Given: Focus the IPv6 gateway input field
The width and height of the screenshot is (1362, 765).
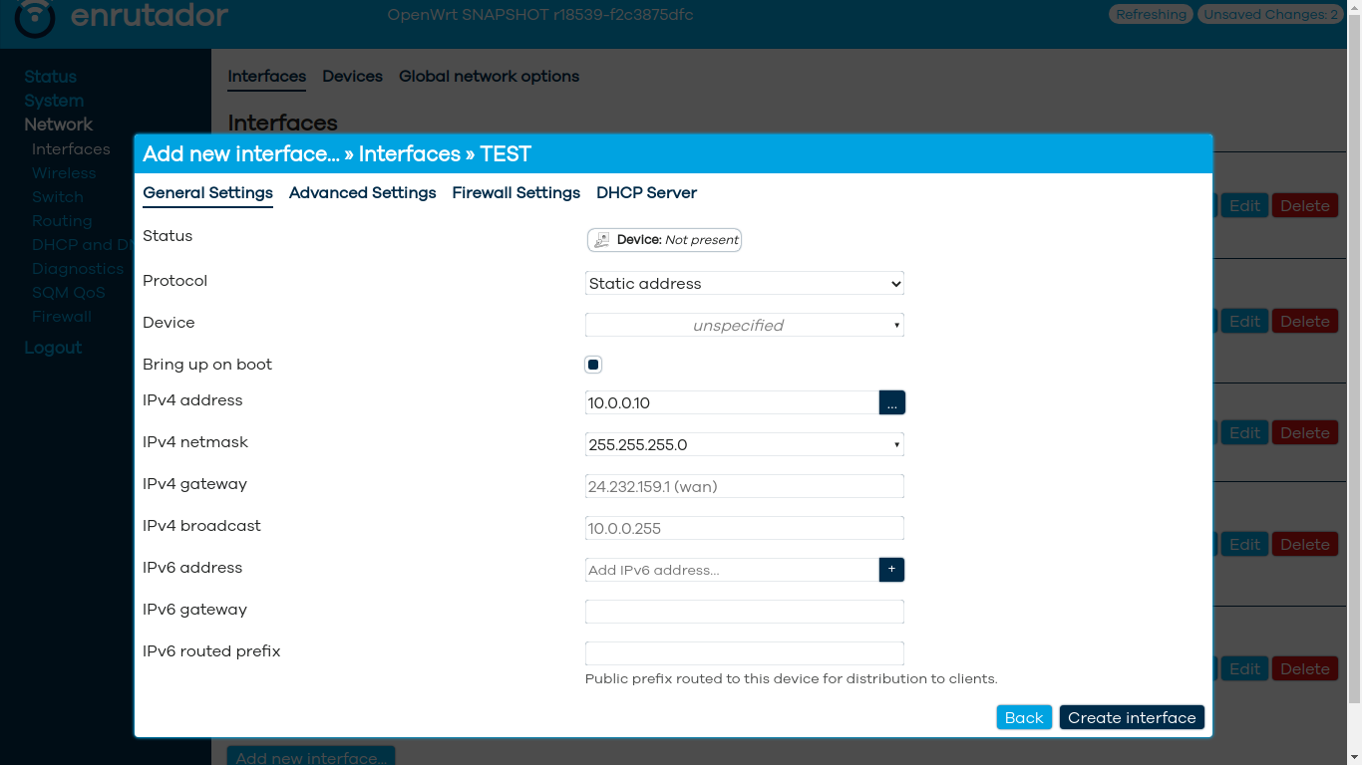Looking at the screenshot, I should click(x=745, y=612).
